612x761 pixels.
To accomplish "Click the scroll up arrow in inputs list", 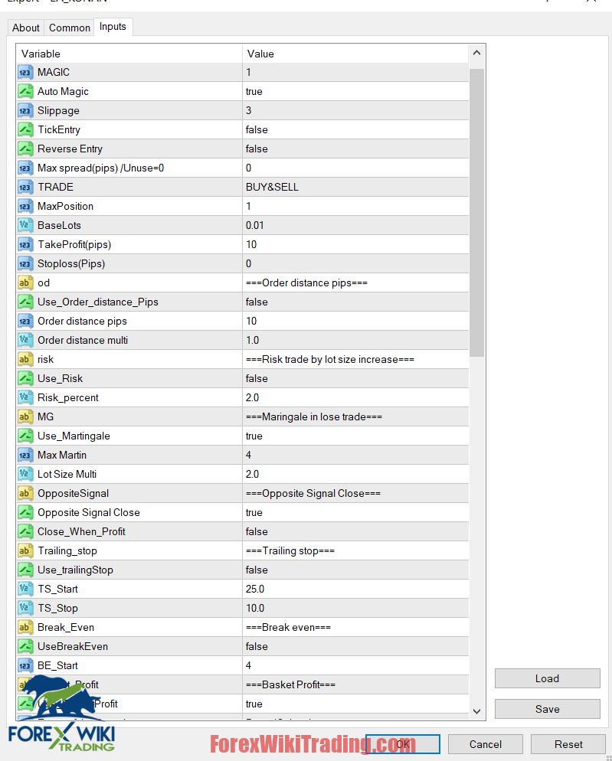I will click(x=476, y=53).
